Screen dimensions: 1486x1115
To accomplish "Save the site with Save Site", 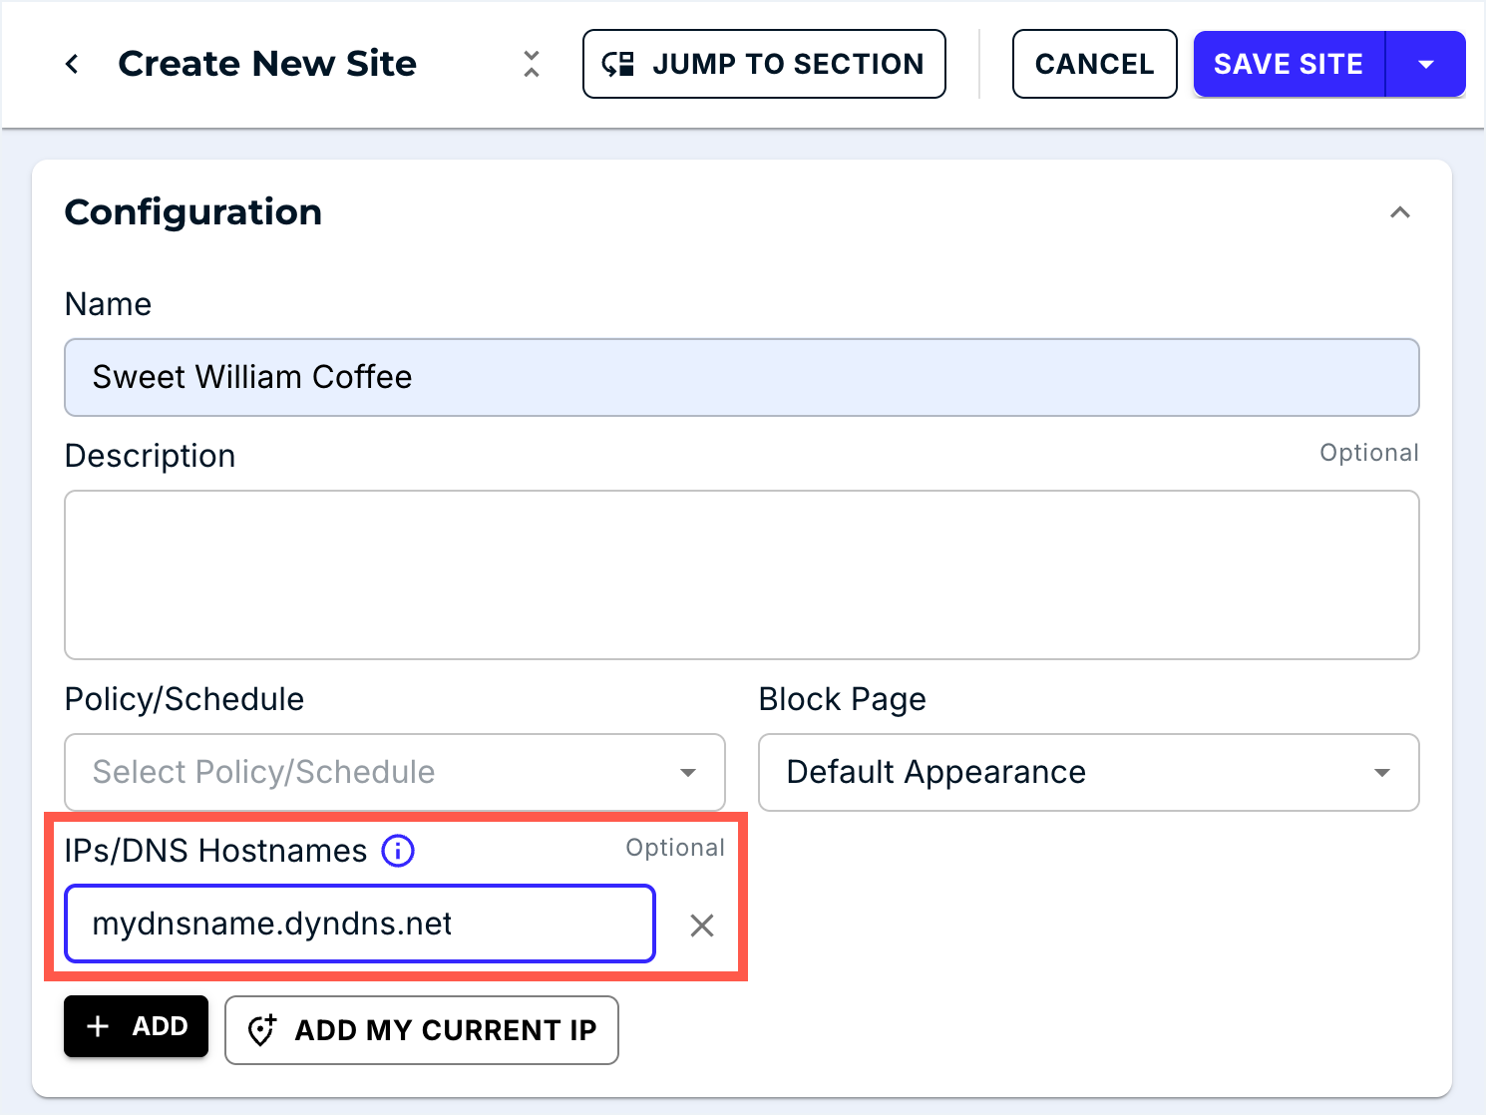I will (x=1288, y=65).
